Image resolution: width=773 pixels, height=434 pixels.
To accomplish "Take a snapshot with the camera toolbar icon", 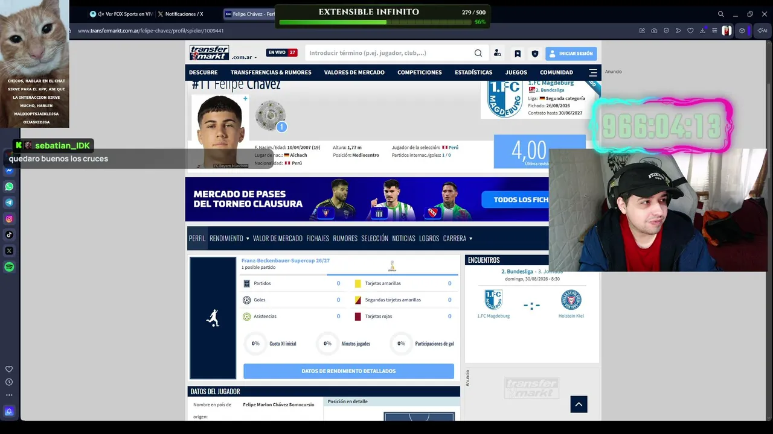I will (x=654, y=31).
